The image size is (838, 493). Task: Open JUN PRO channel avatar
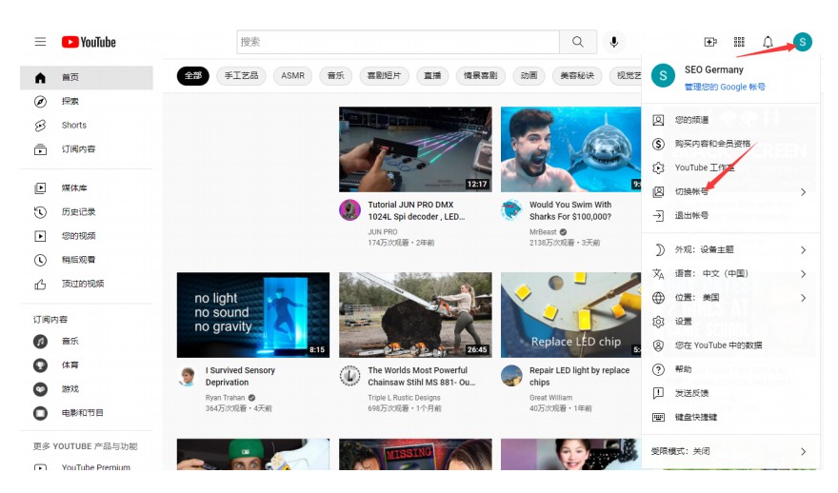point(350,210)
